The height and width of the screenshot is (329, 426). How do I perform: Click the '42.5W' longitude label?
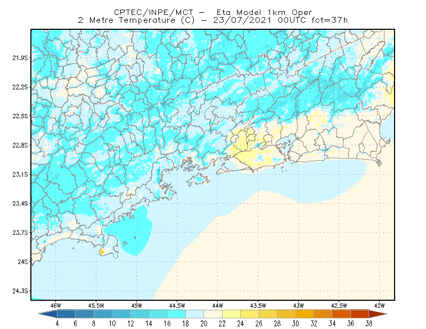coord(339,306)
